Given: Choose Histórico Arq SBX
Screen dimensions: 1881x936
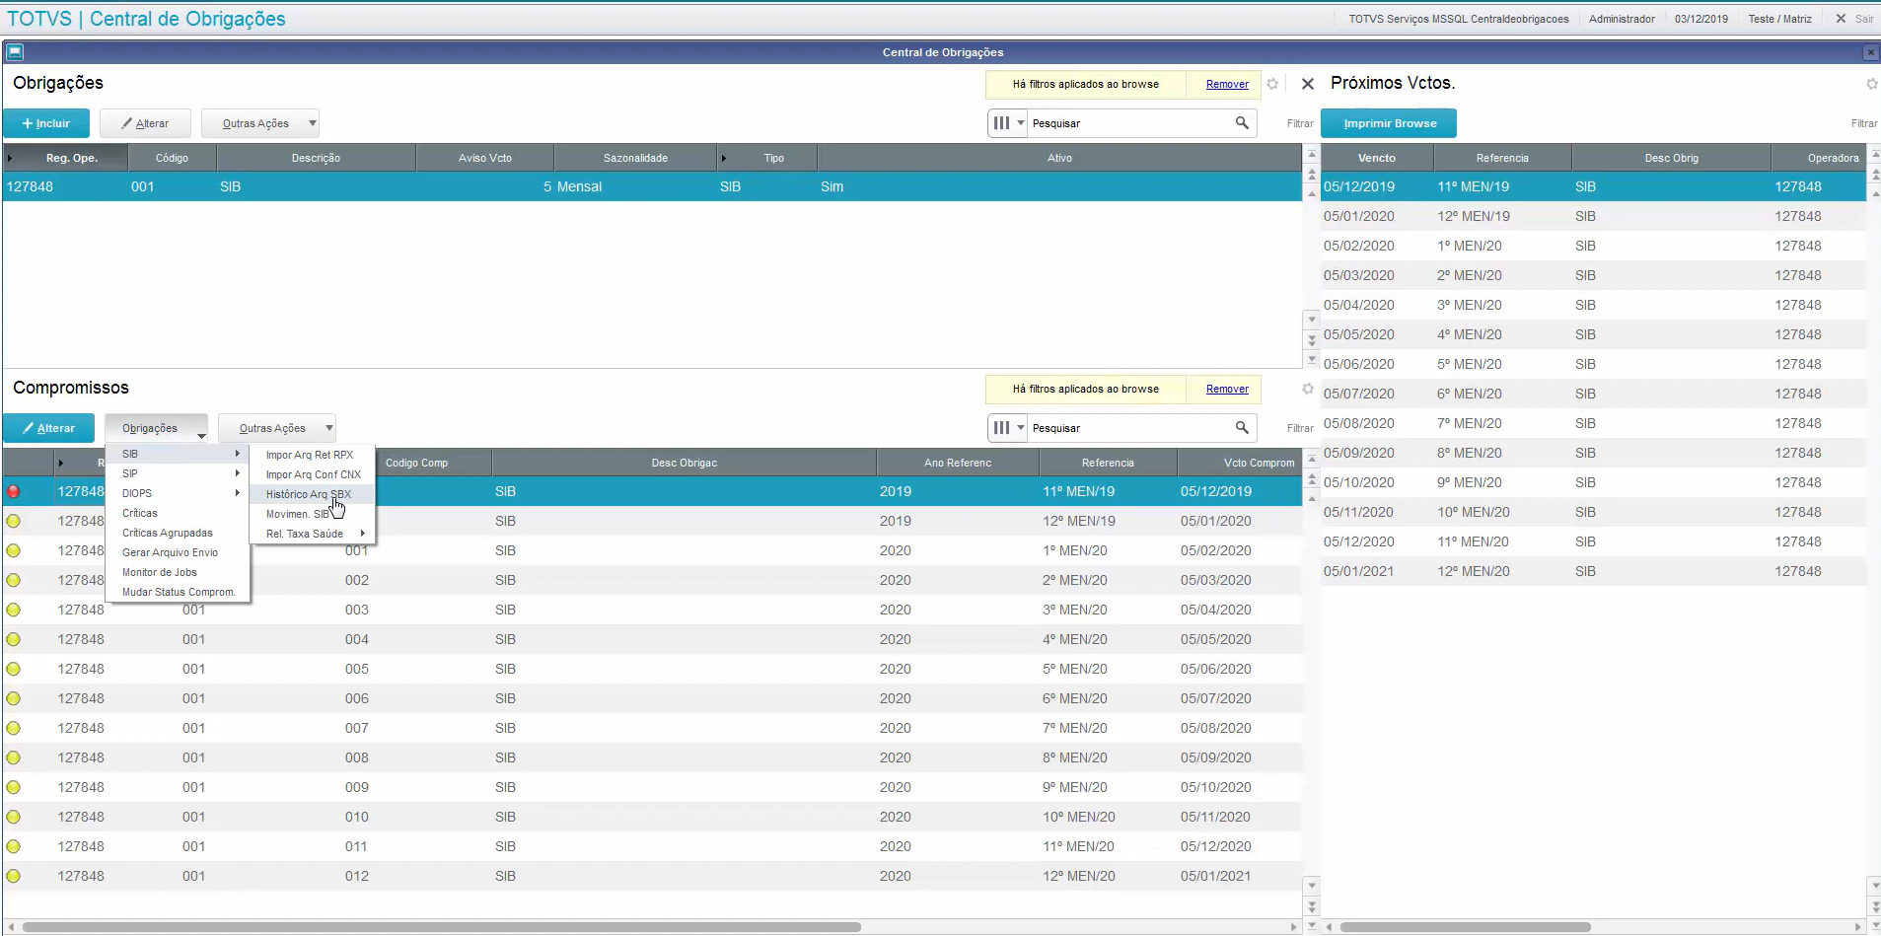Looking at the screenshot, I should [x=312, y=494].
